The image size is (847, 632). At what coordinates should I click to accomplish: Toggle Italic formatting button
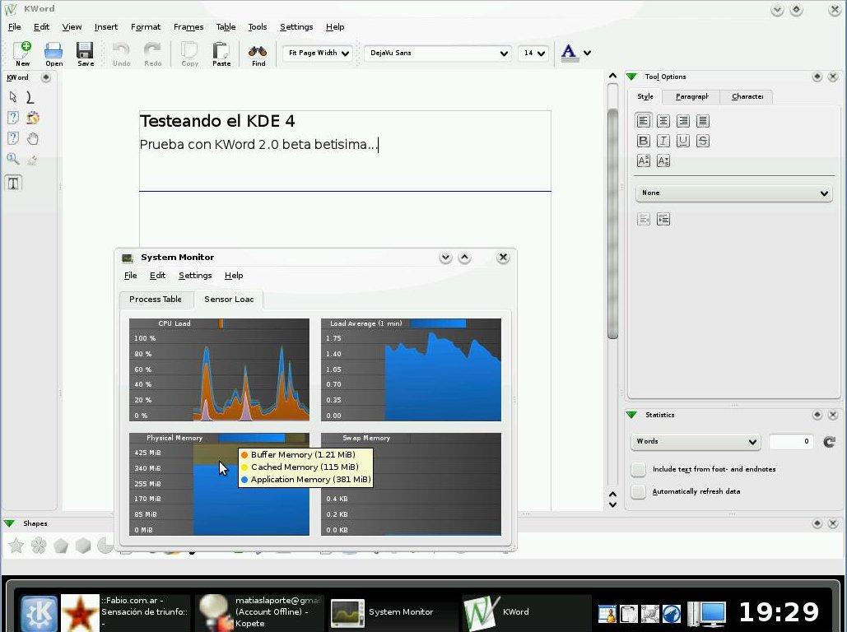[663, 141]
